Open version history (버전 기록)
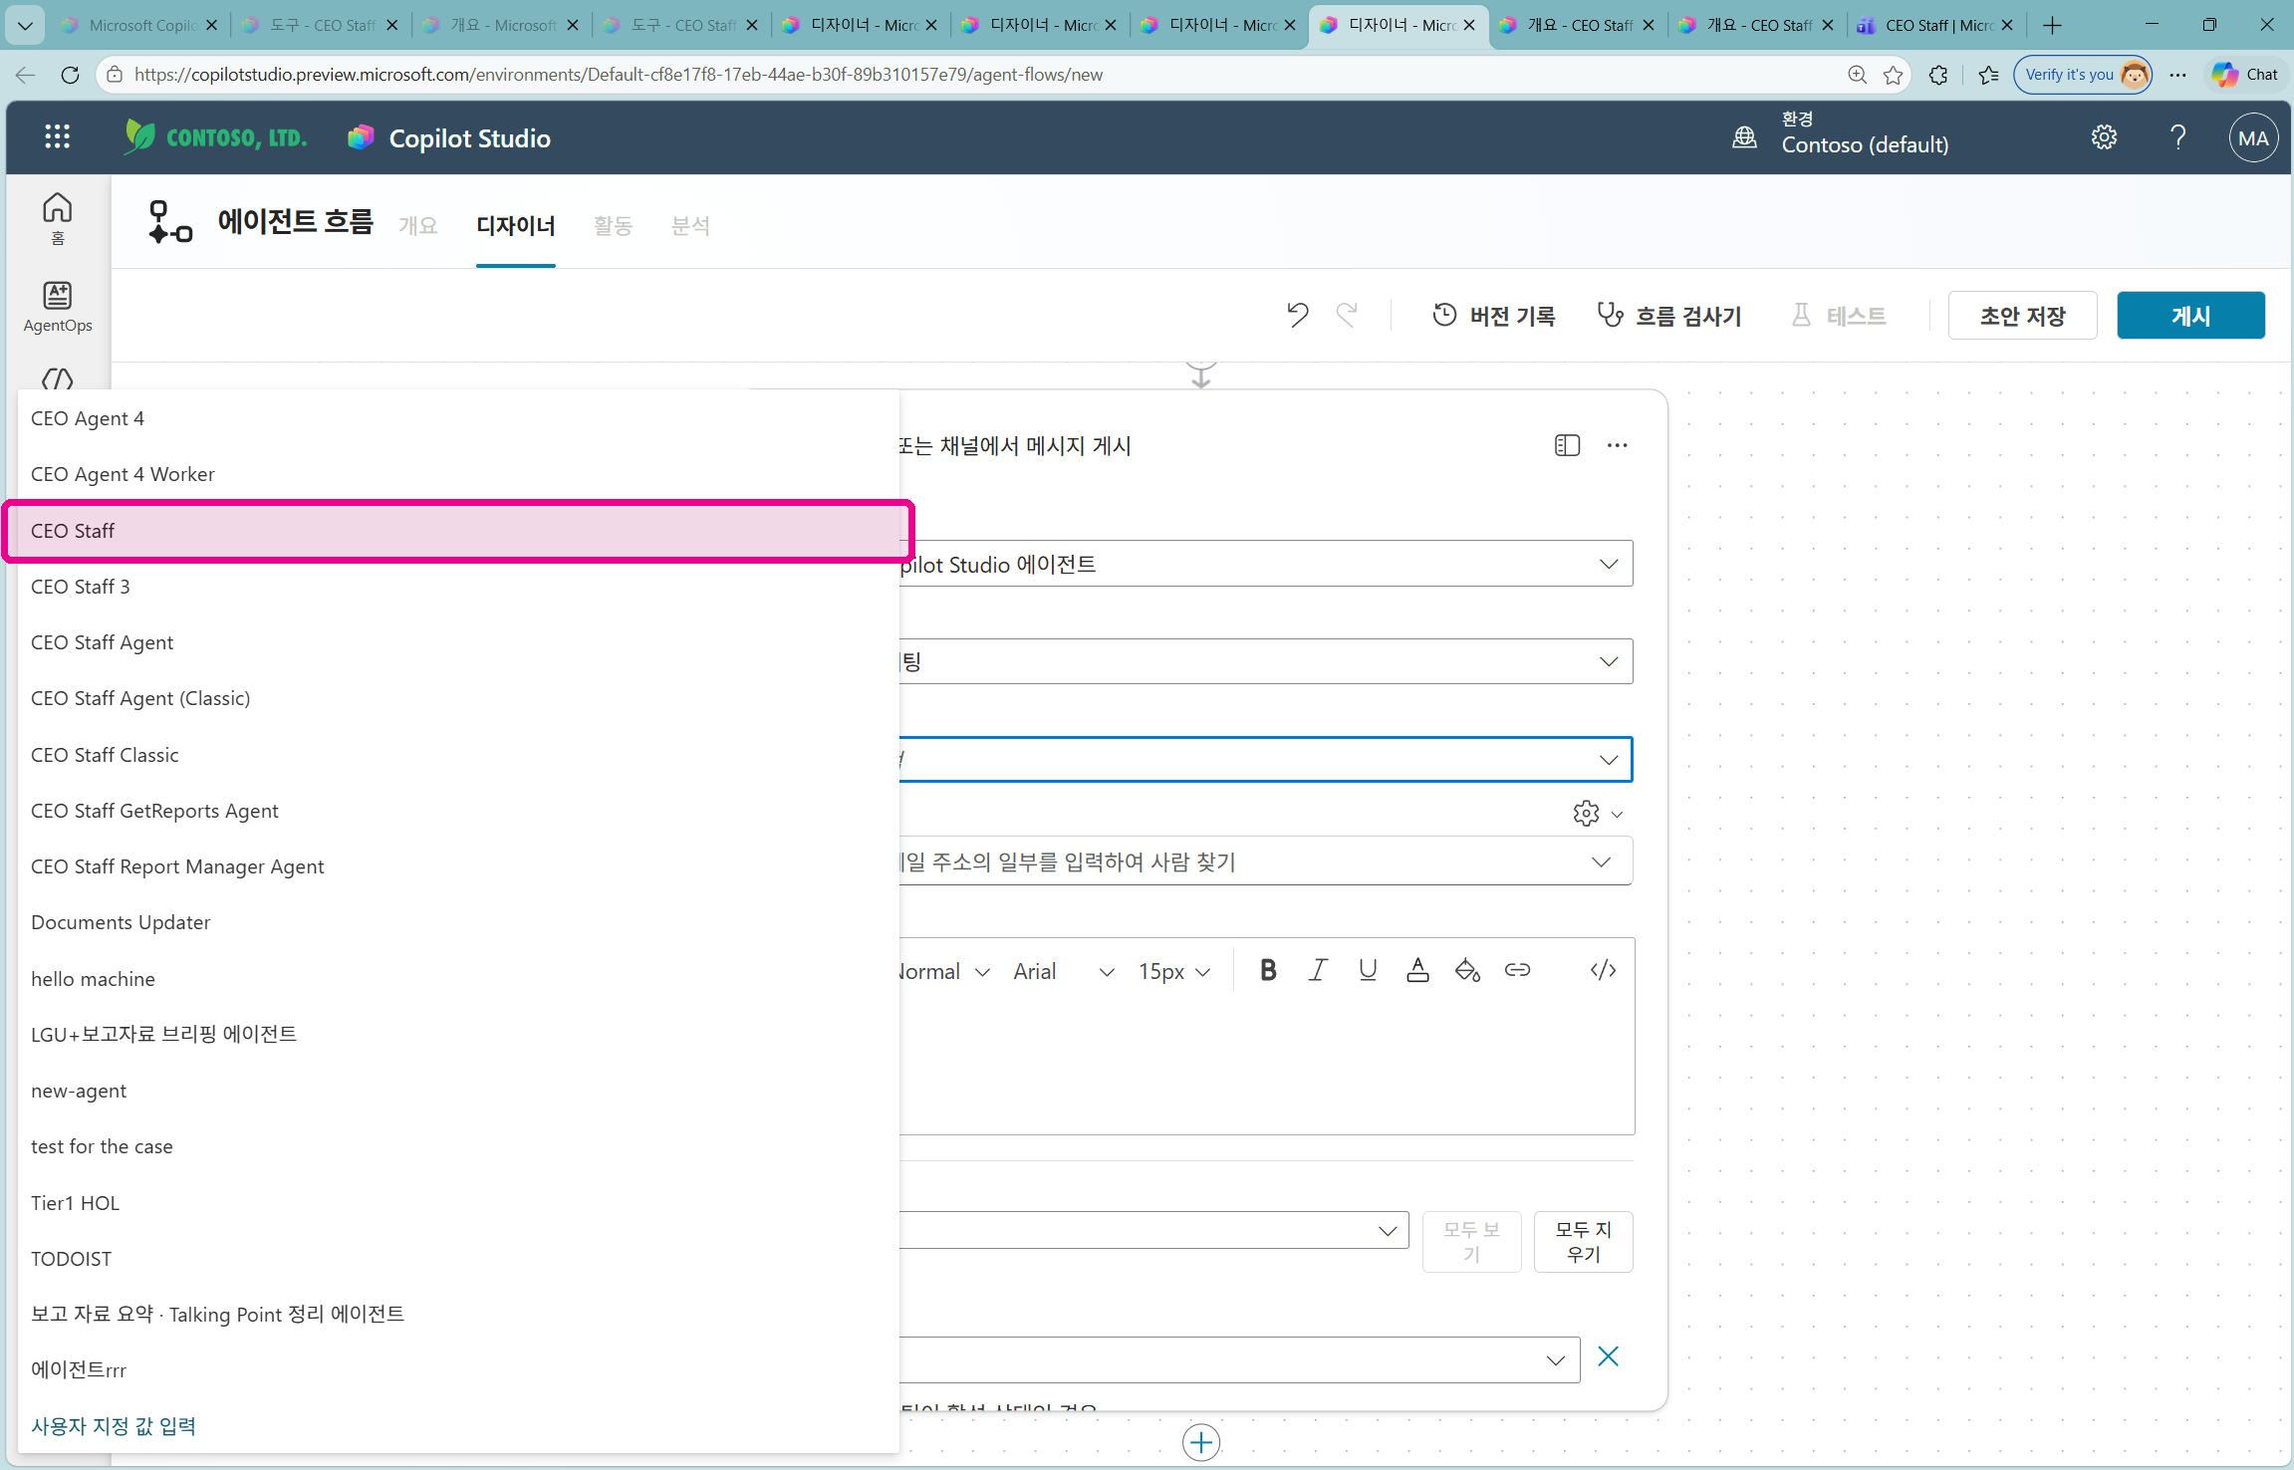 tap(1493, 316)
